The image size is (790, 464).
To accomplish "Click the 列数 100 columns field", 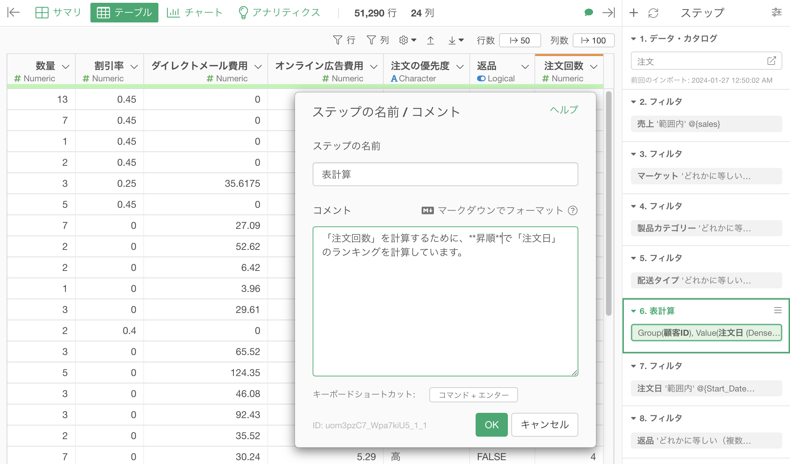I will [x=593, y=40].
